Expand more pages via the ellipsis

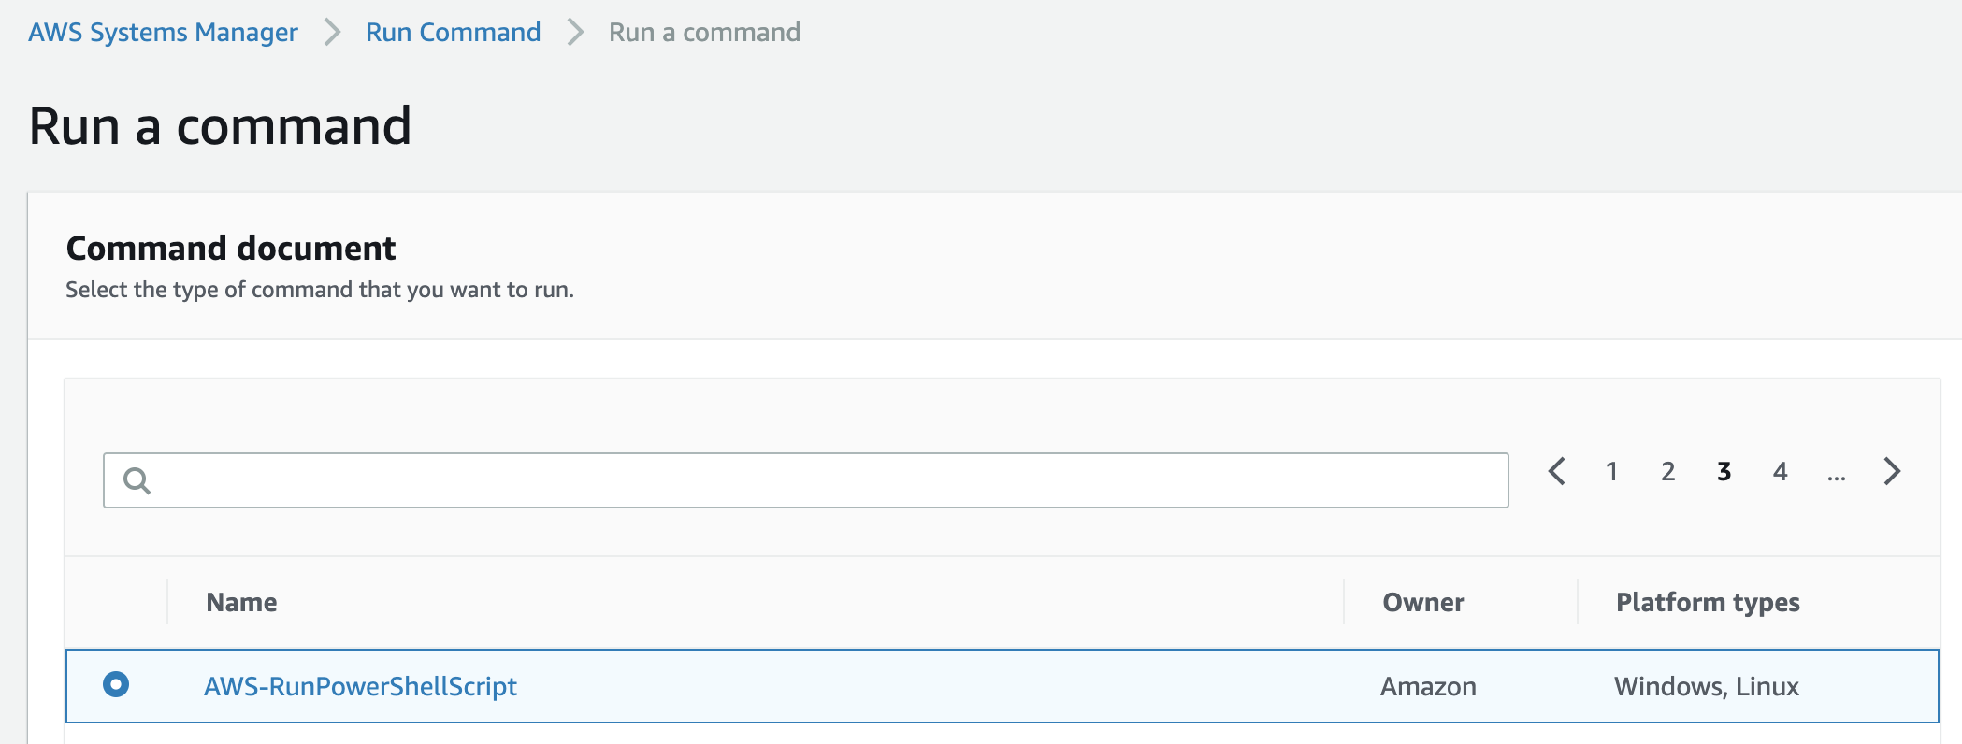coord(1836,475)
